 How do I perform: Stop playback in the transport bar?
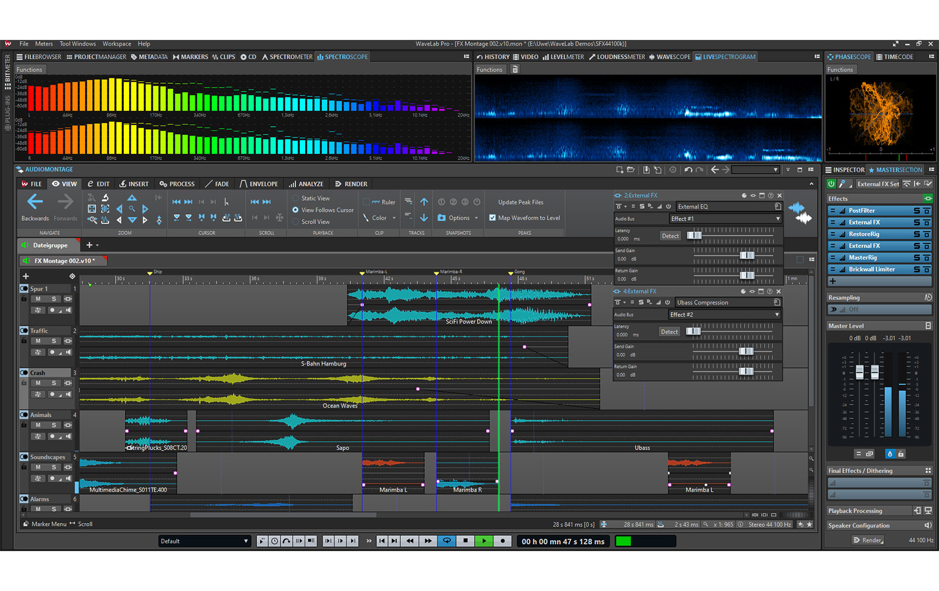coord(465,541)
